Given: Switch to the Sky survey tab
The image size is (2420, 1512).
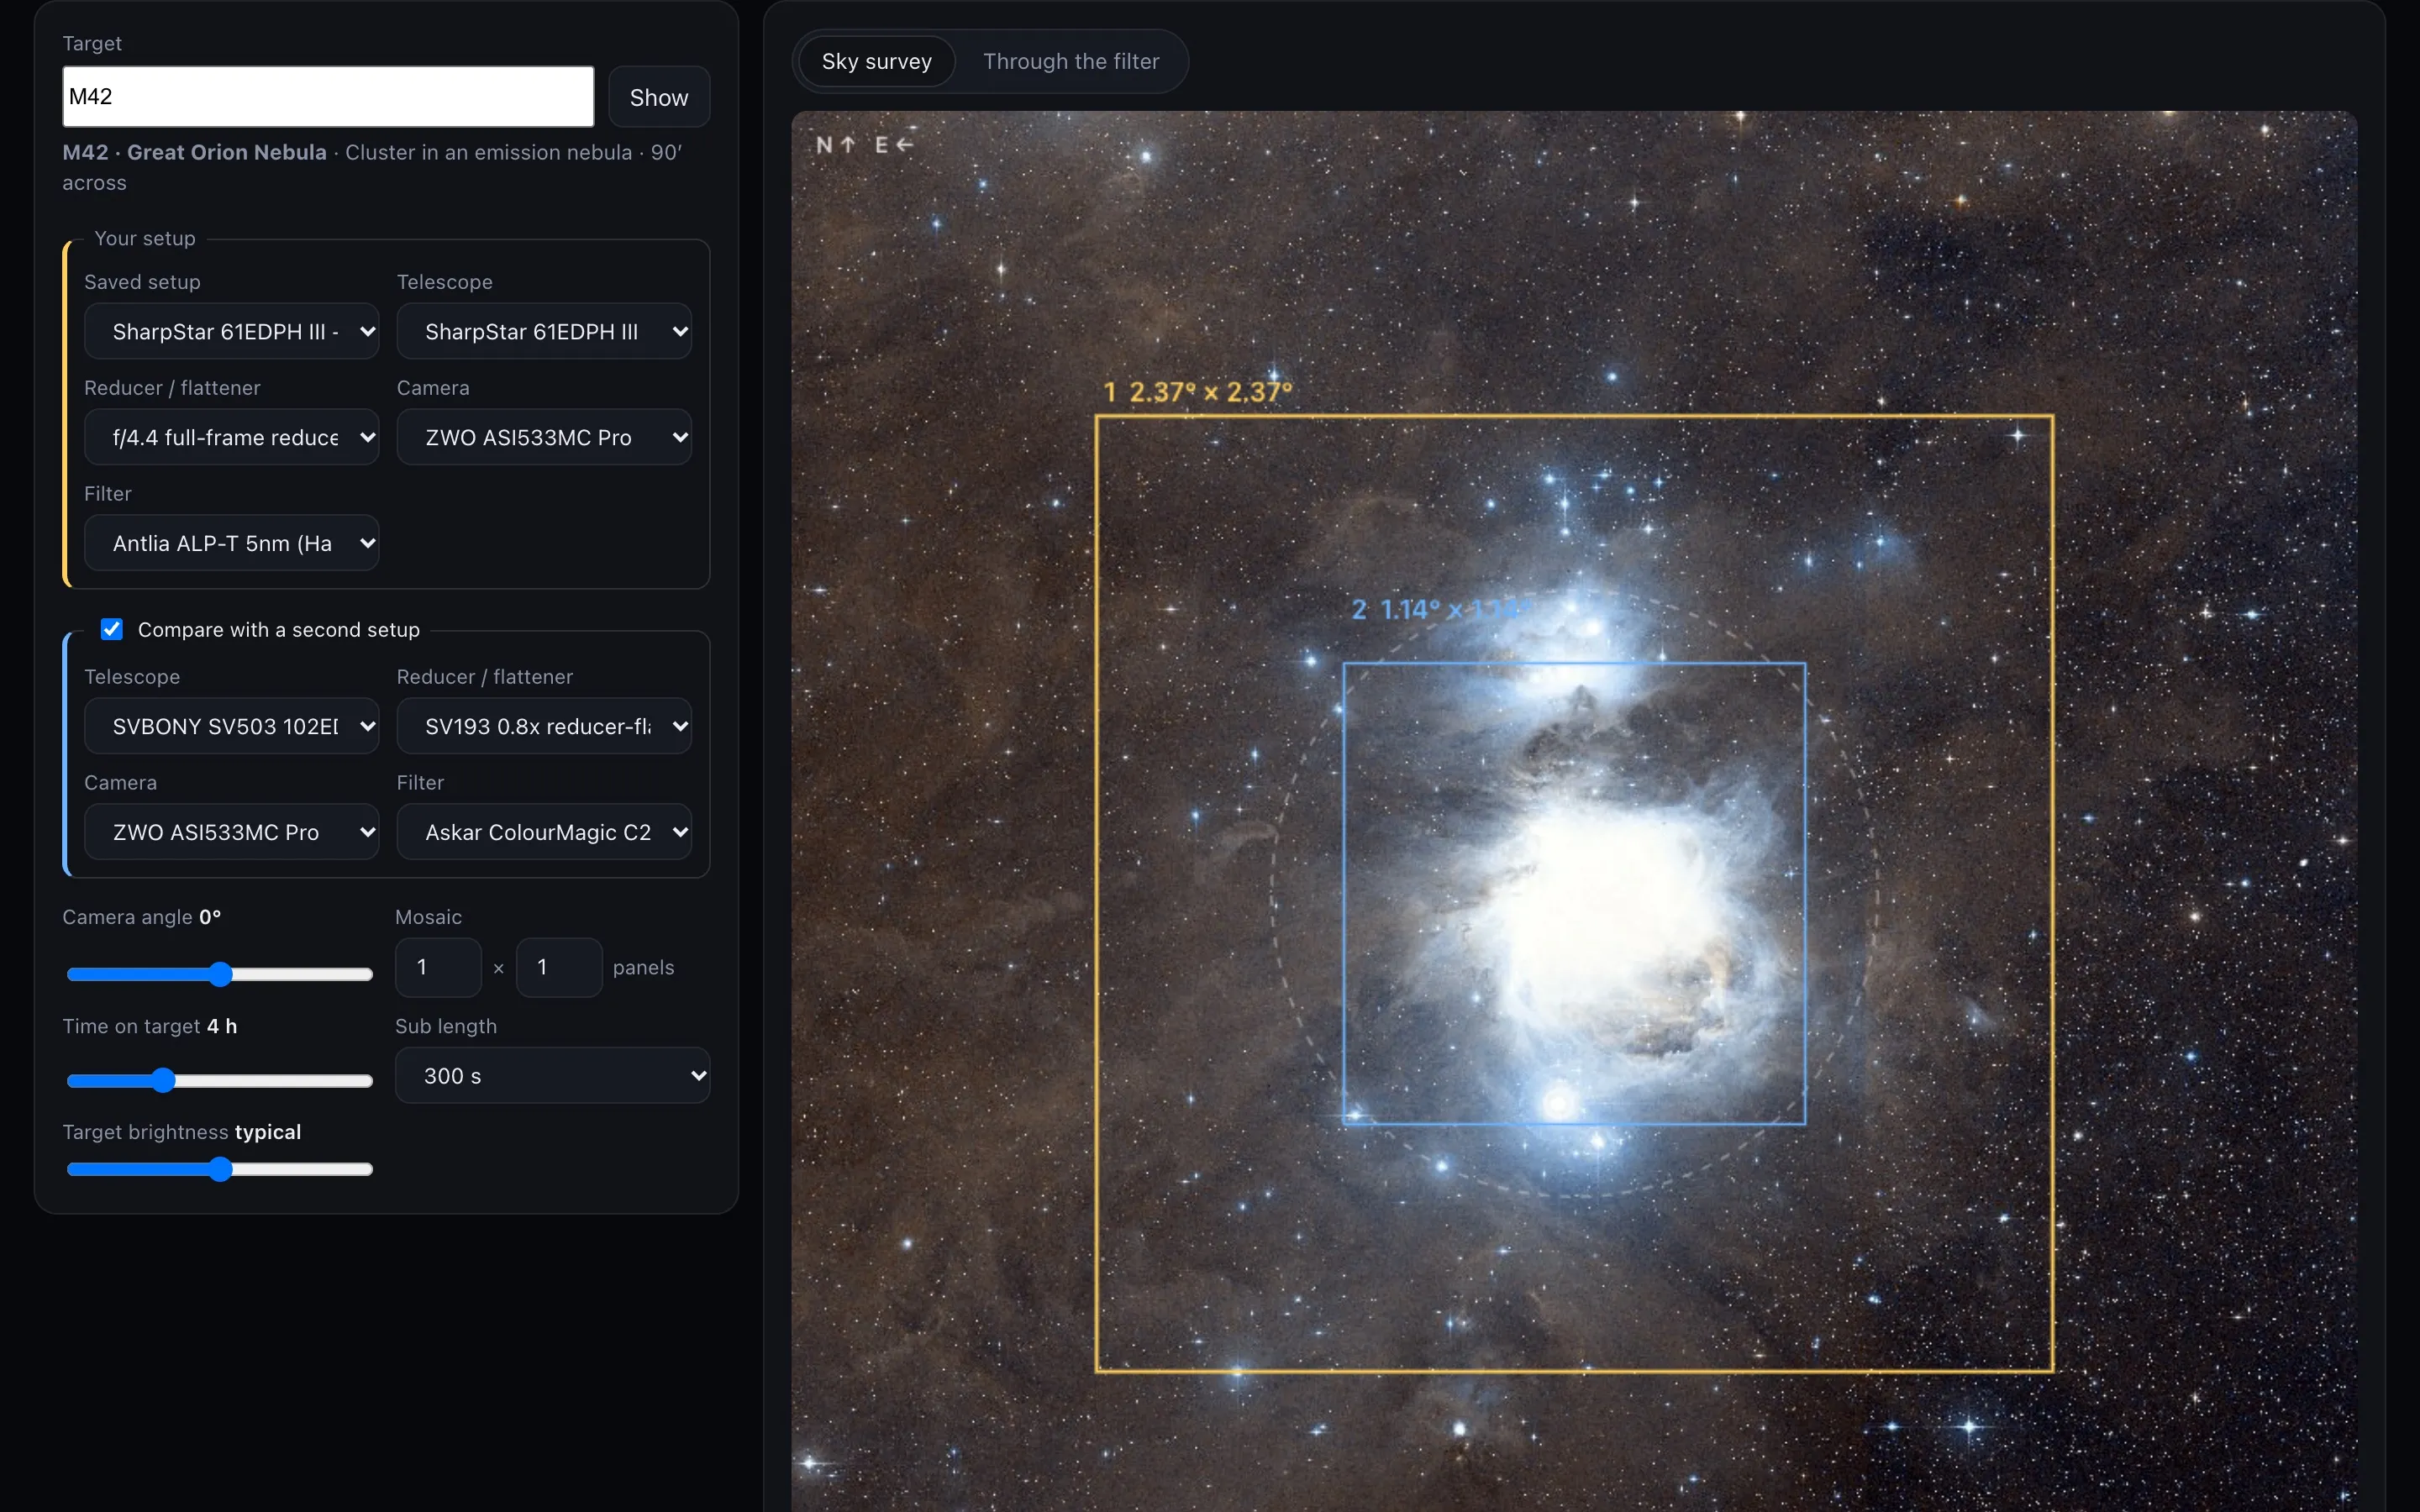Looking at the screenshot, I should (x=877, y=61).
